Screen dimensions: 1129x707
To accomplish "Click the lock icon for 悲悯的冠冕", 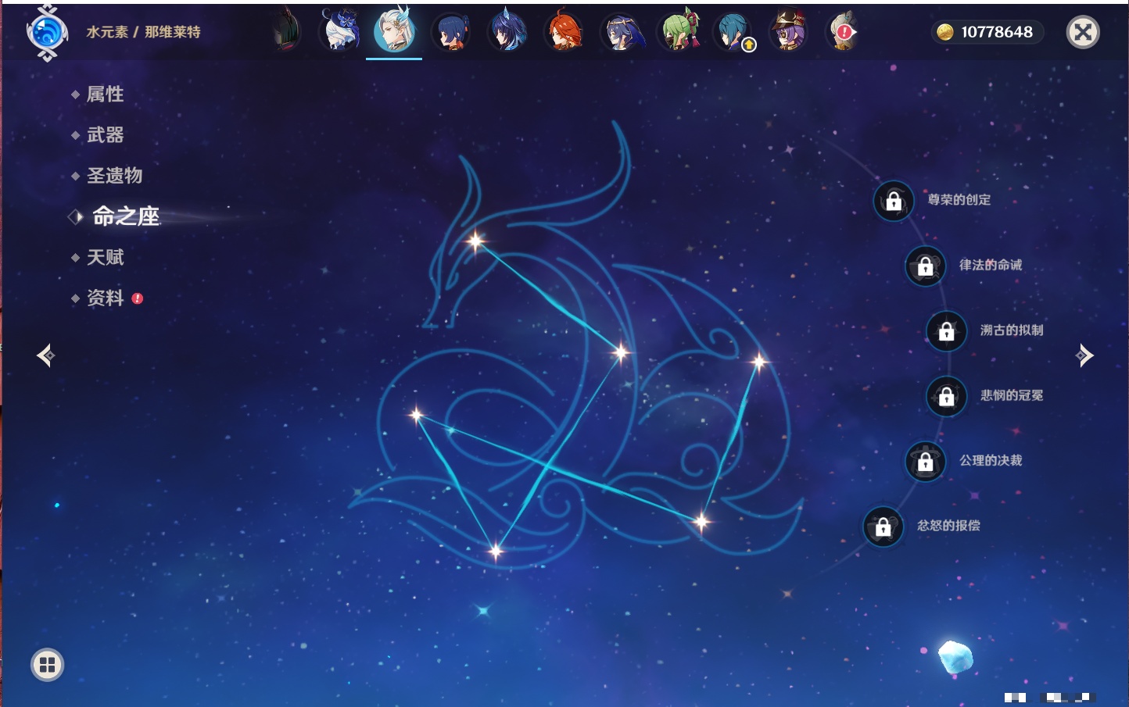I will [946, 396].
